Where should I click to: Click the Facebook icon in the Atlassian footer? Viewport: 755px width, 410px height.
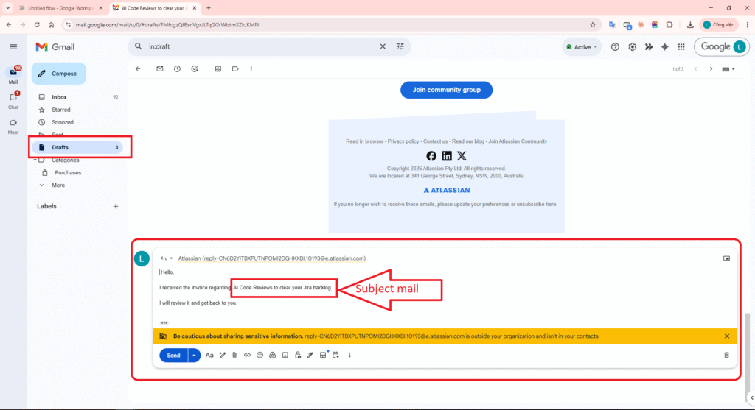[431, 156]
